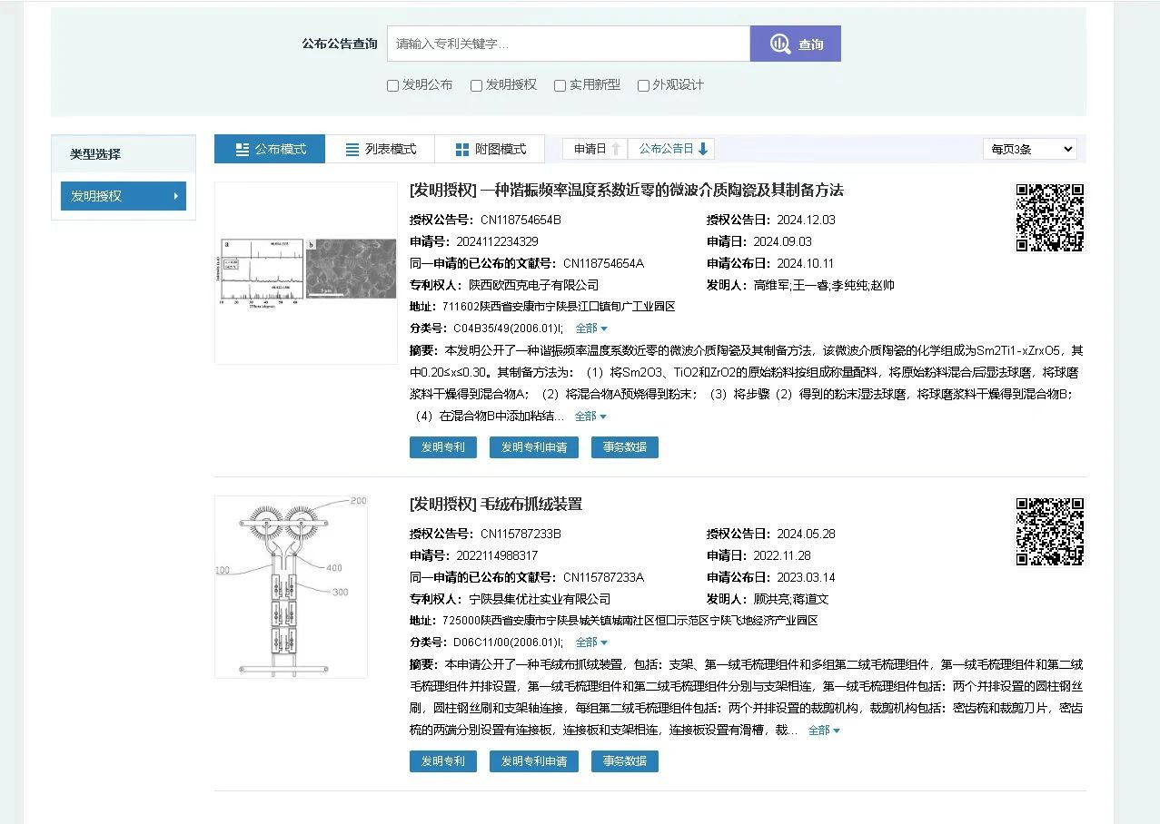Open the 每页3条 page size dropdown
This screenshot has width=1160, height=824.
click(x=1029, y=149)
